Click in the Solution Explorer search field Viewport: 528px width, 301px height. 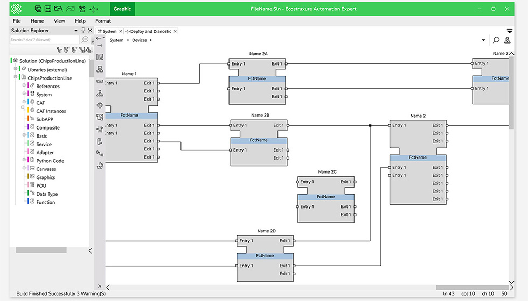[x=43, y=39]
